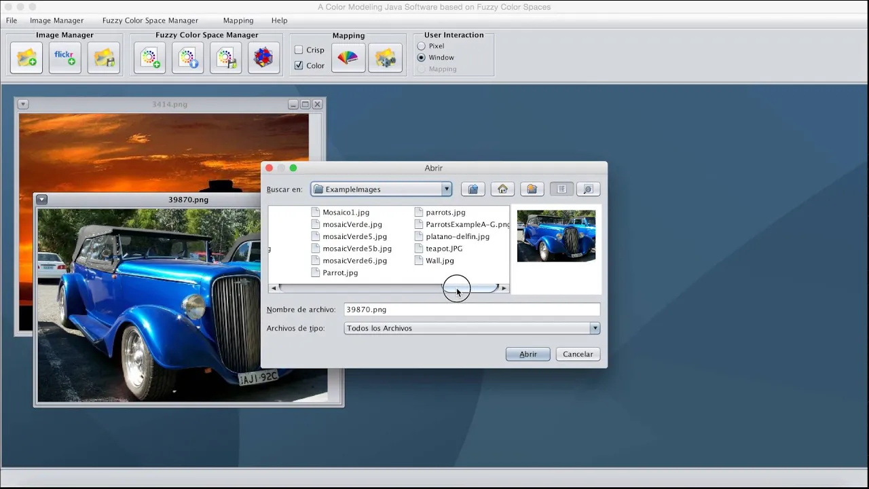The height and width of the screenshot is (489, 869).
Task: Open the Archivos de tipo dropdown
Action: (595, 328)
